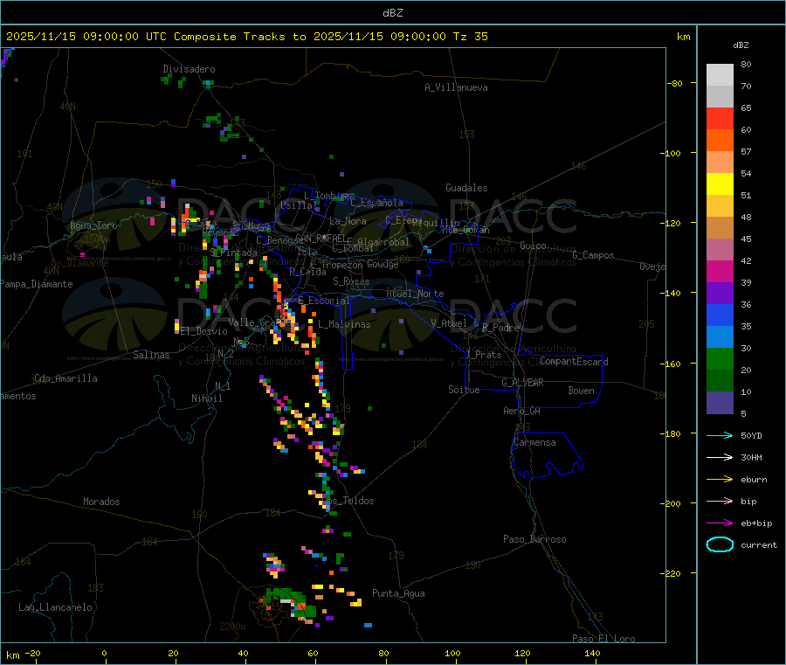The width and height of the screenshot is (786, 665).
Task: Click the yellow eburn legend arrow
Action: pos(720,480)
